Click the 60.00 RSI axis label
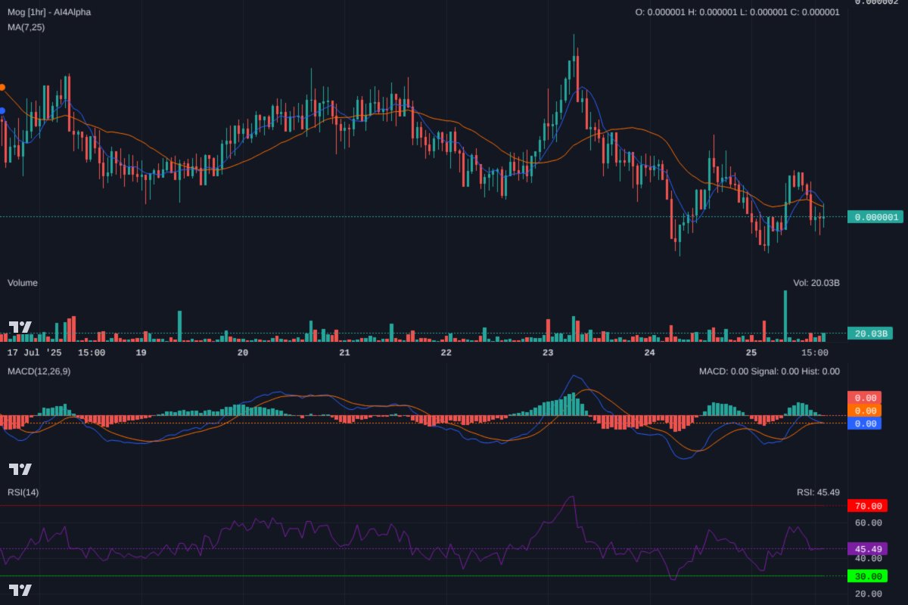This screenshot has height=605, width=908. click(x=869, y=523)
